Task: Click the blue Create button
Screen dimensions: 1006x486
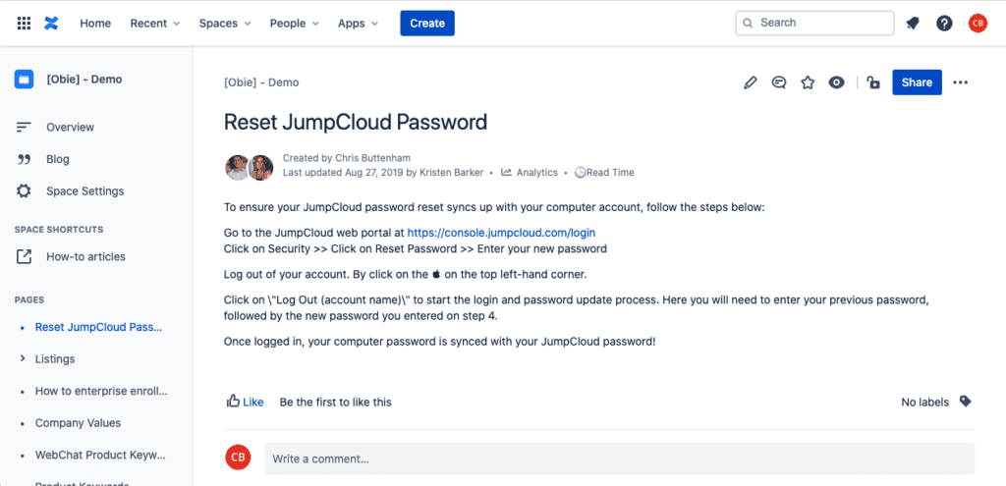Action: [x=427, y=24]
